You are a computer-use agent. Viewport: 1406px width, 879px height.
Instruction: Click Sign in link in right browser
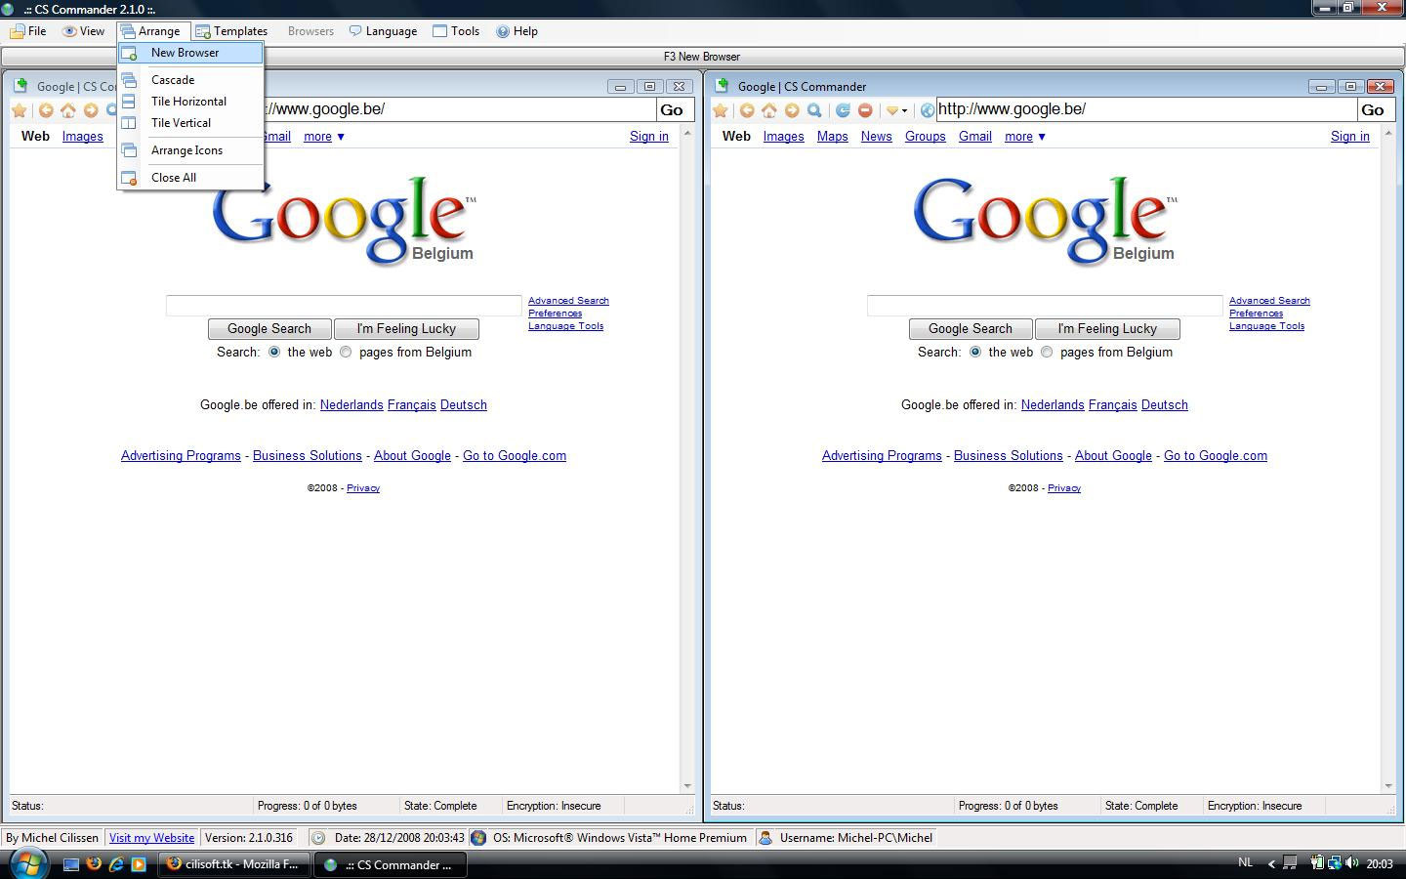pyautogui.click(x=1349, y=137)
